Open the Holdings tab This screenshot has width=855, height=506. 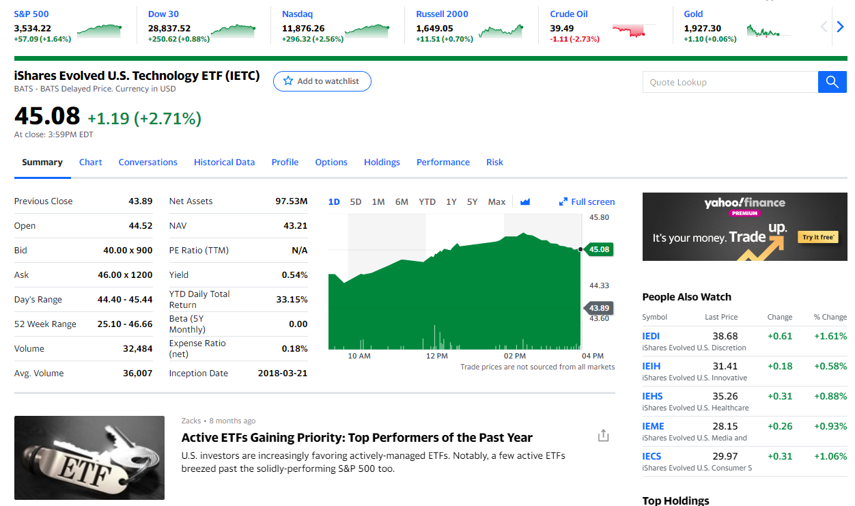click(382, 162)
